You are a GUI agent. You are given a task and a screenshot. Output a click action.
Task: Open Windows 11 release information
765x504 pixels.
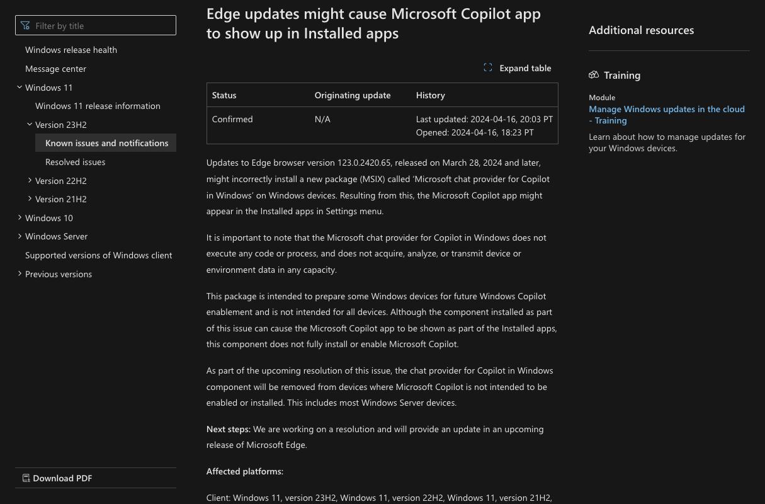pyautogui.click(x=98, y=106)
